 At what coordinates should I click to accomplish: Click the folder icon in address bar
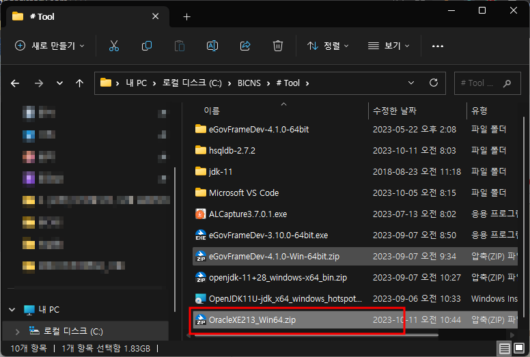click(x=106, y=83)
